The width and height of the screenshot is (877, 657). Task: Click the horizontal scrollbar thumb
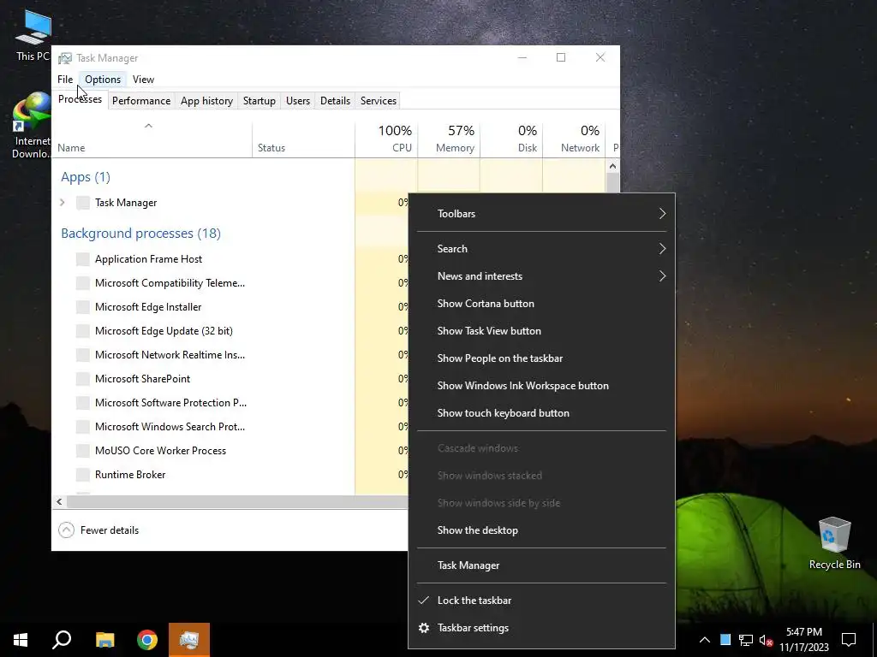click(x=237, y=501)
